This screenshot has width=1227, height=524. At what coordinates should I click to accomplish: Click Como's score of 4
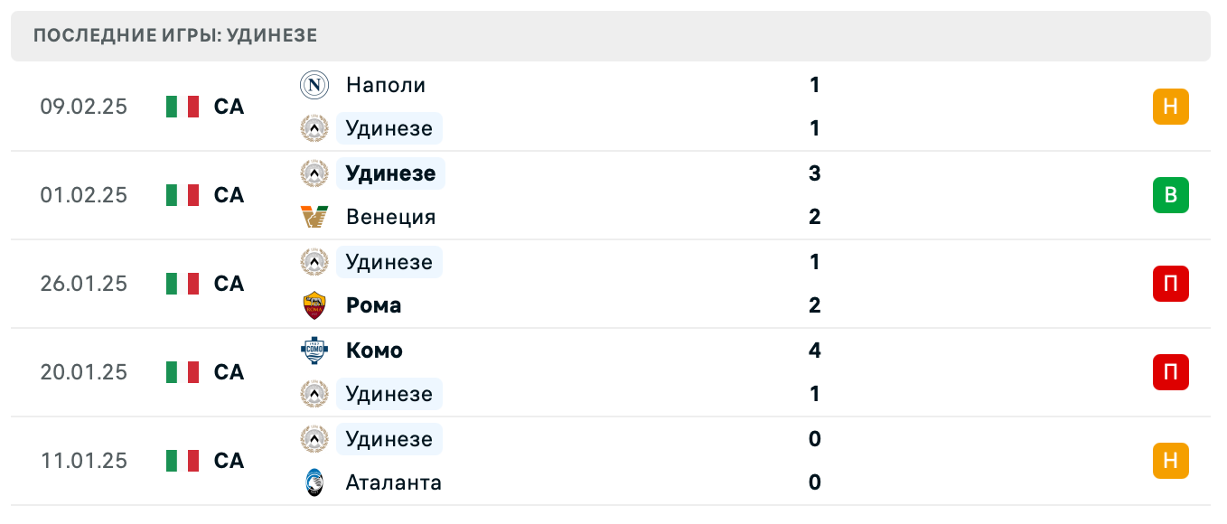click(814, 351)
